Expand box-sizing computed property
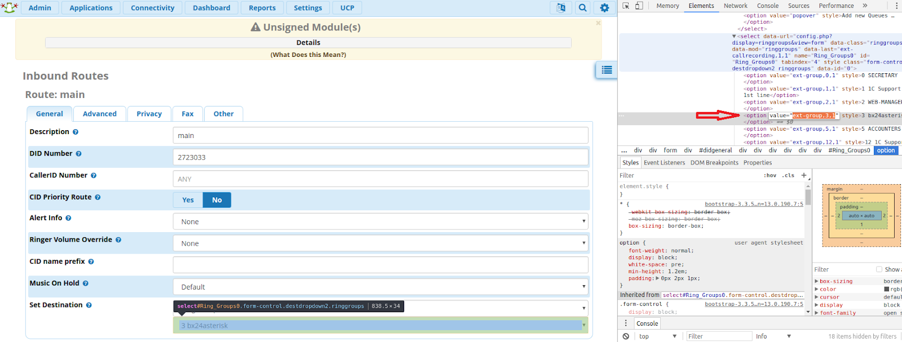The height and width of the screenshot is (342, 902). click(816, 281)
